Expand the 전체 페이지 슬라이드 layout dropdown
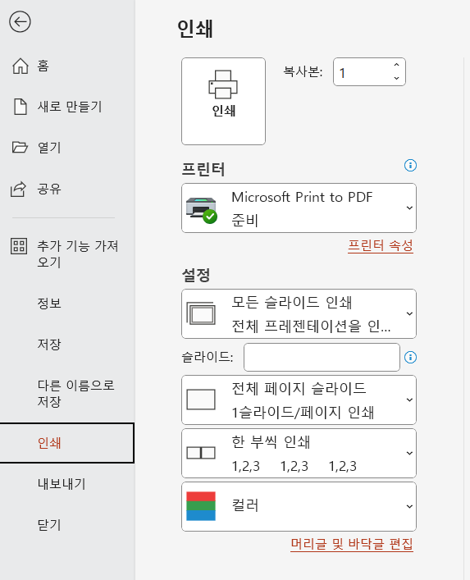The image size is (470, 580). click(x=299, y=400)
